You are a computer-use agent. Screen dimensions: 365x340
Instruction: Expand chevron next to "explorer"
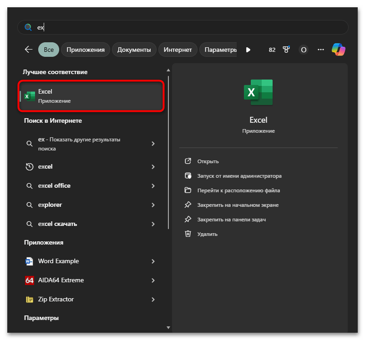[153, 205]
